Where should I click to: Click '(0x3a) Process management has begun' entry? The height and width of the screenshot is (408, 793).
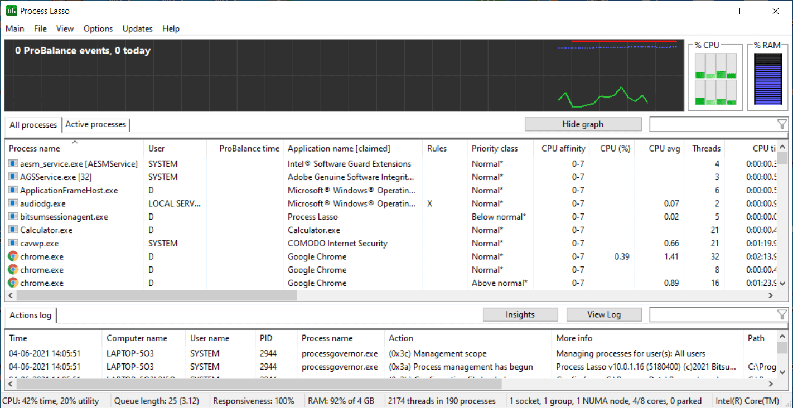(461, 367)
